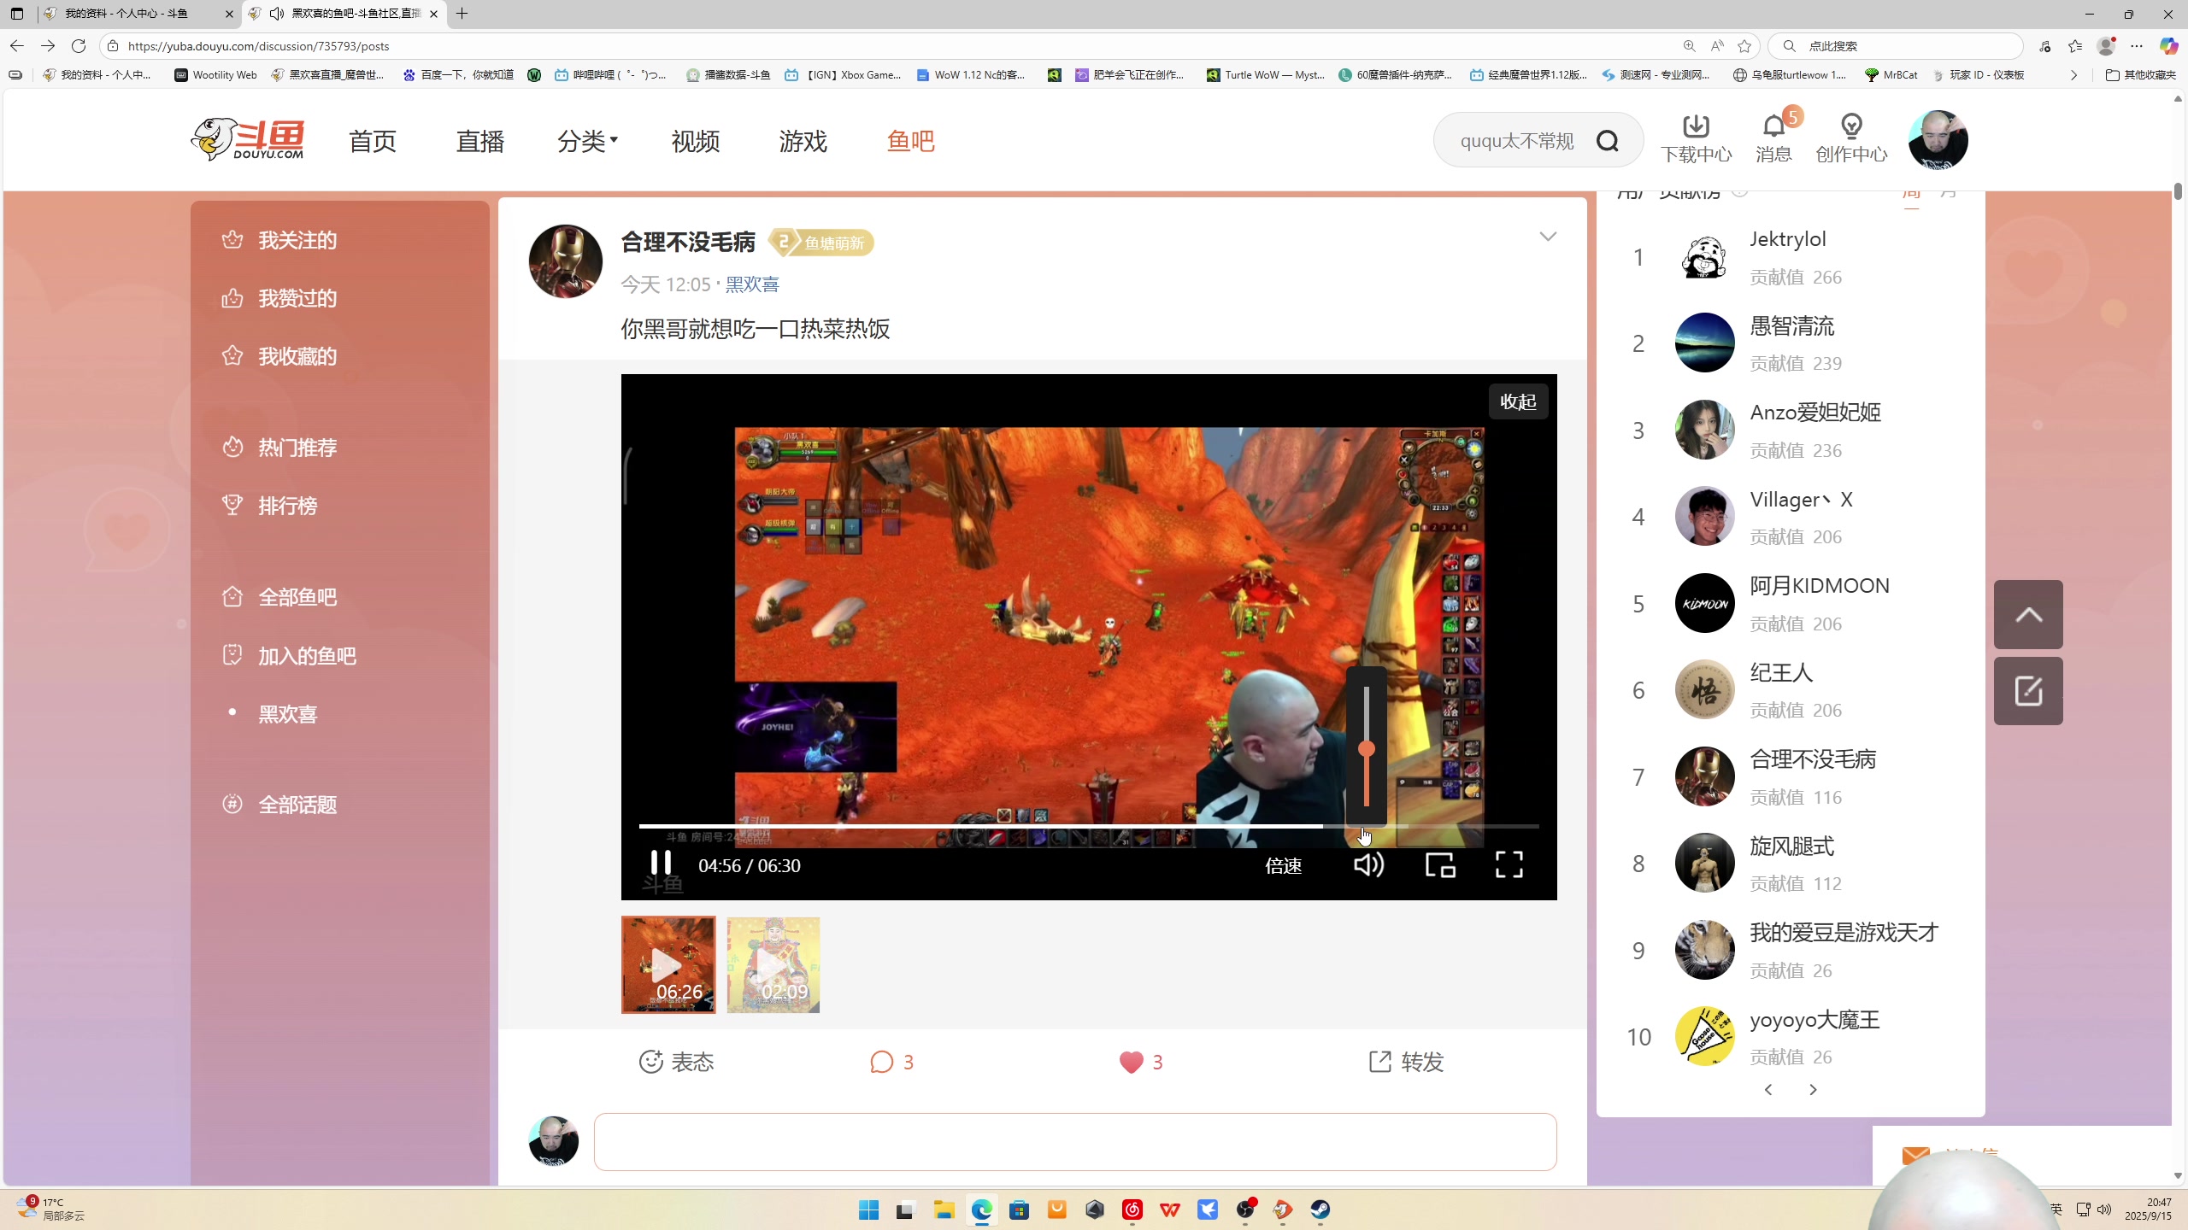Toggle picture-in-picture mode in video player
The width and height of the screenshot is (2188, 1230).
tap(1440, 865)
